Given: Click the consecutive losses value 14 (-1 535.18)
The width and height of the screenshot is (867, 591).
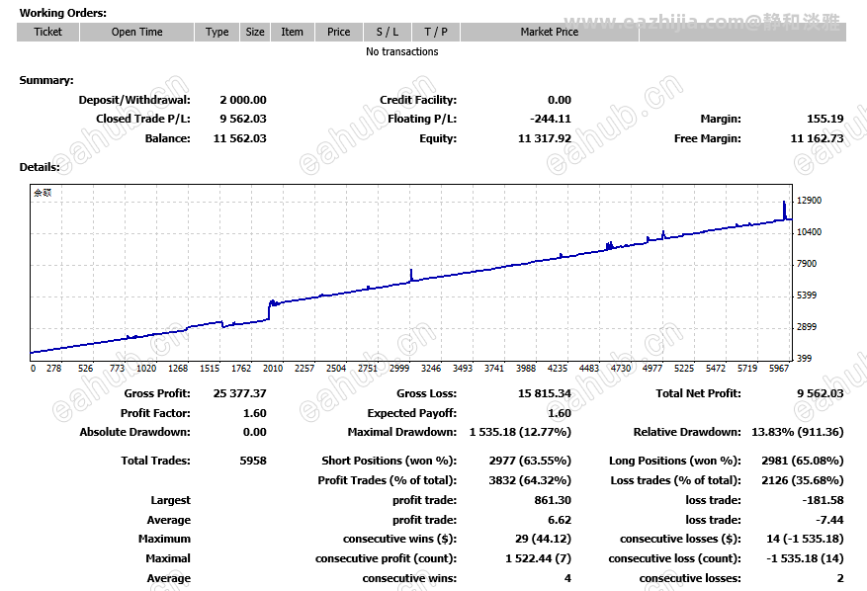Looking at the screenshot, I should point(805,539).
